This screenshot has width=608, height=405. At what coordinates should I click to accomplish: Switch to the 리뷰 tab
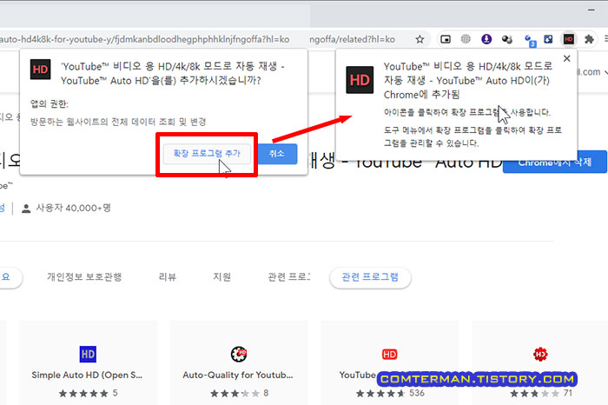point(168,277)
